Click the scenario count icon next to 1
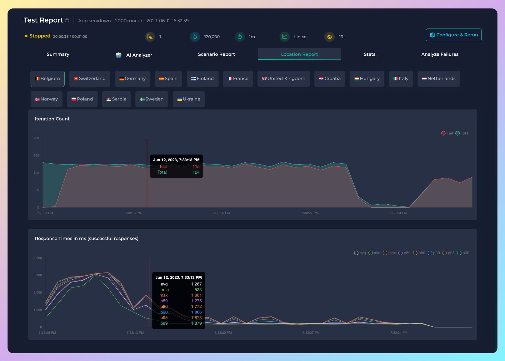Image resolution: width=505 pixels, height=361 pixels. [x=150, y=37]
